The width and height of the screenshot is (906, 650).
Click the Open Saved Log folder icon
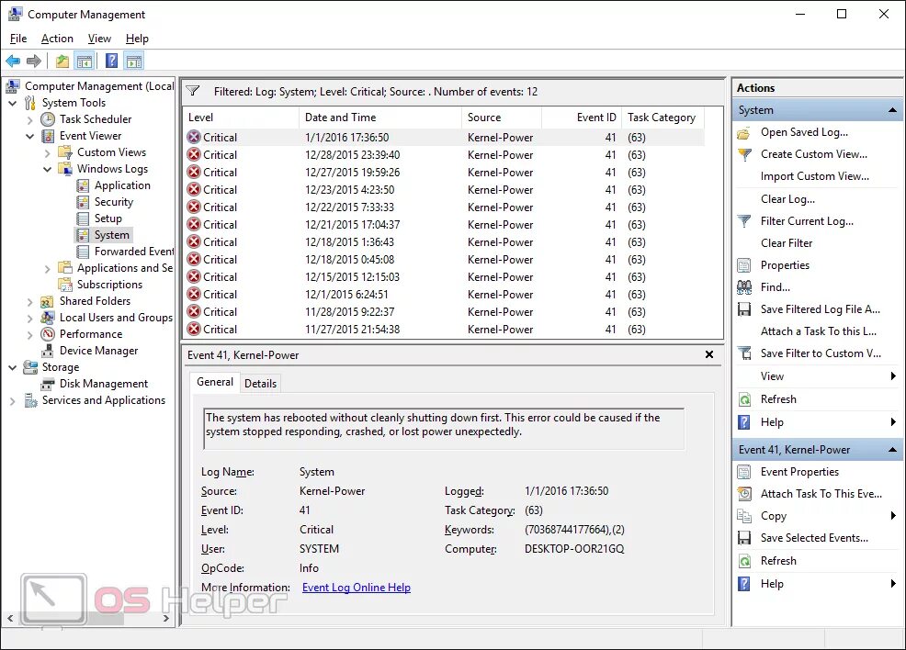[x=744, y=133]
